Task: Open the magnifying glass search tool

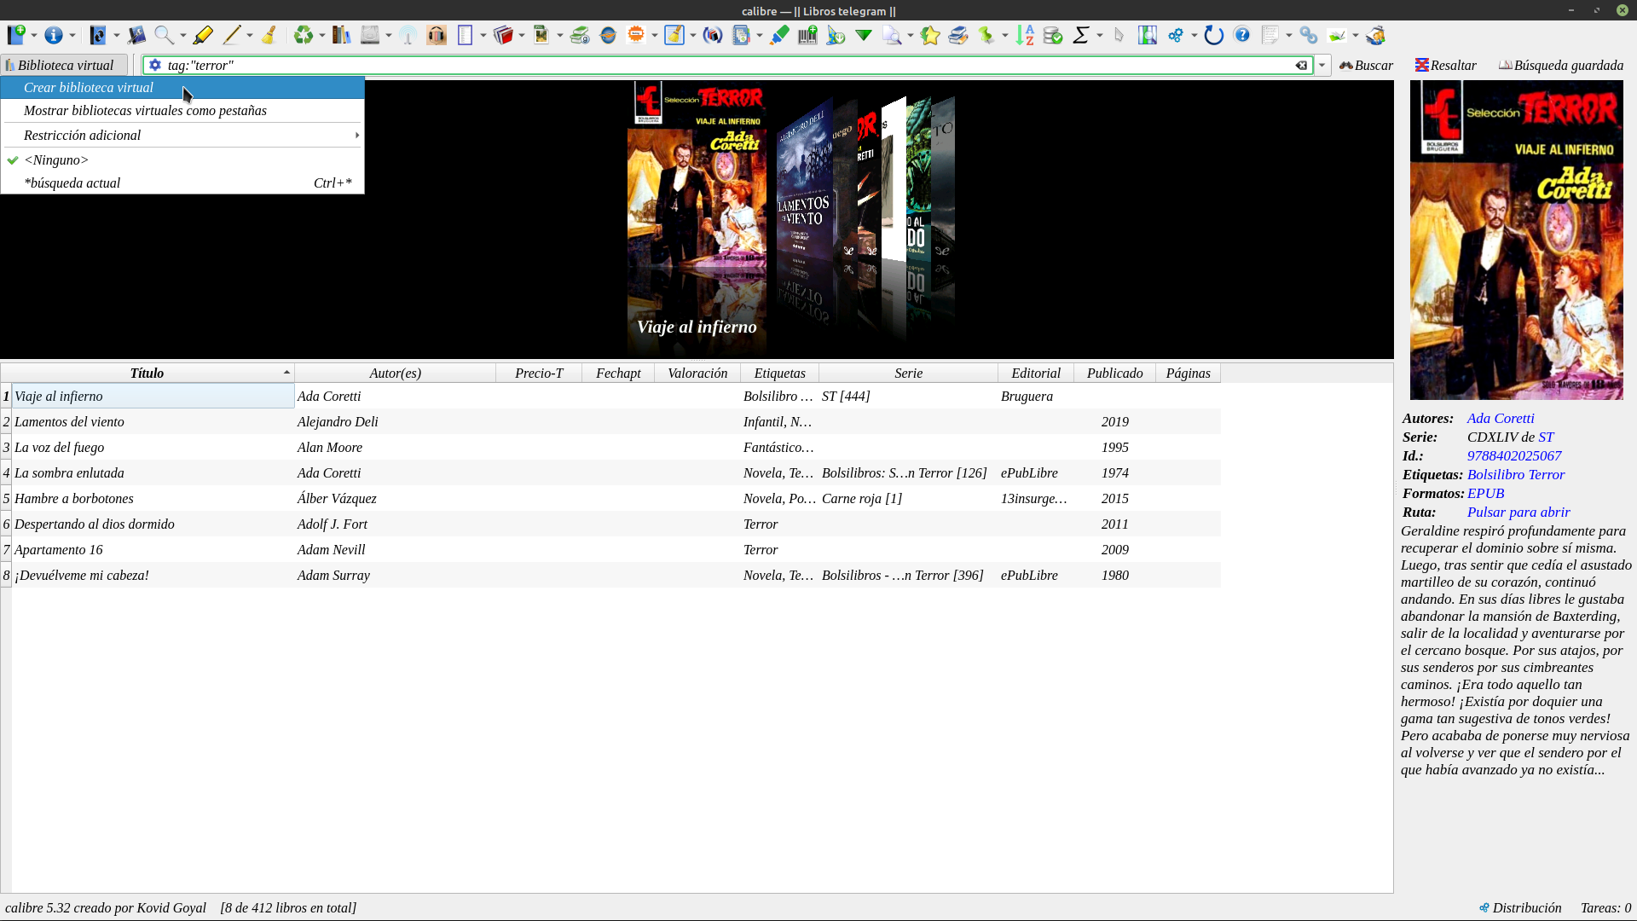Action: point(164,35)
